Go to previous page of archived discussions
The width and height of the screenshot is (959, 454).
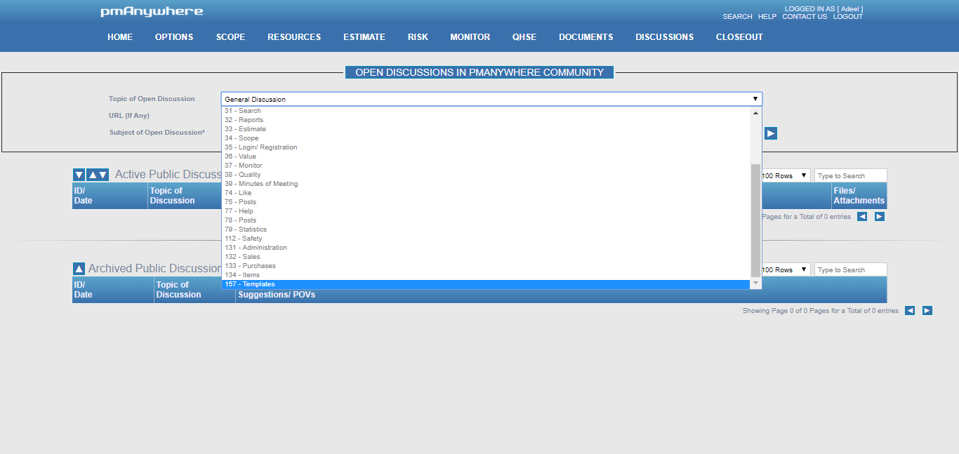(910, 311)
